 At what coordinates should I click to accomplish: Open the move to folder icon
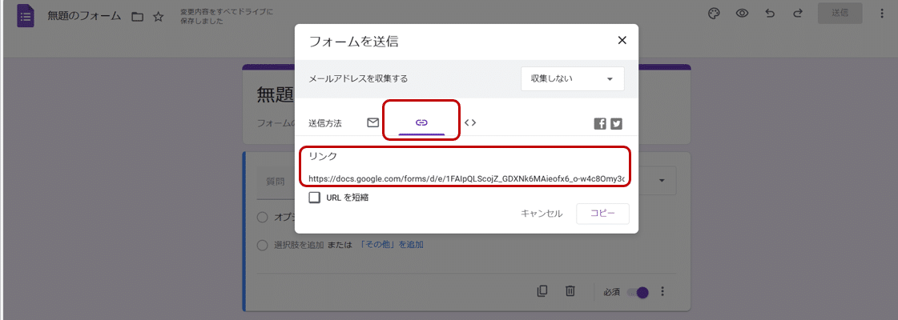click(137, 17)
